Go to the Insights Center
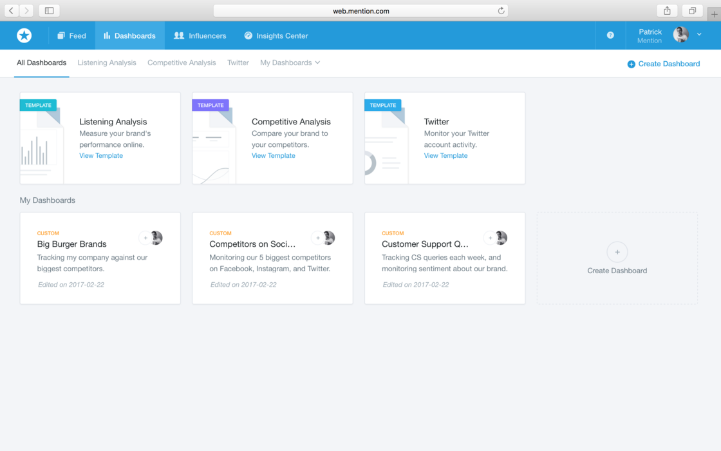Screen dimensions: 721x451 click(276, 35)
